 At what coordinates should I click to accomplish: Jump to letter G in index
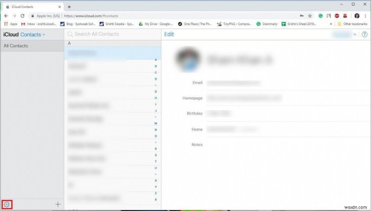[156, 91]
